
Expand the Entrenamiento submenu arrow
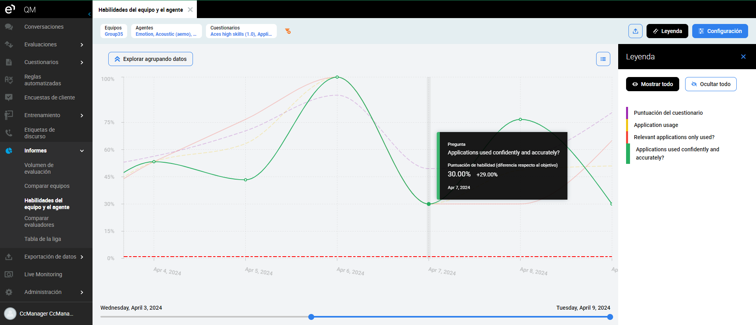coord(82,116)
